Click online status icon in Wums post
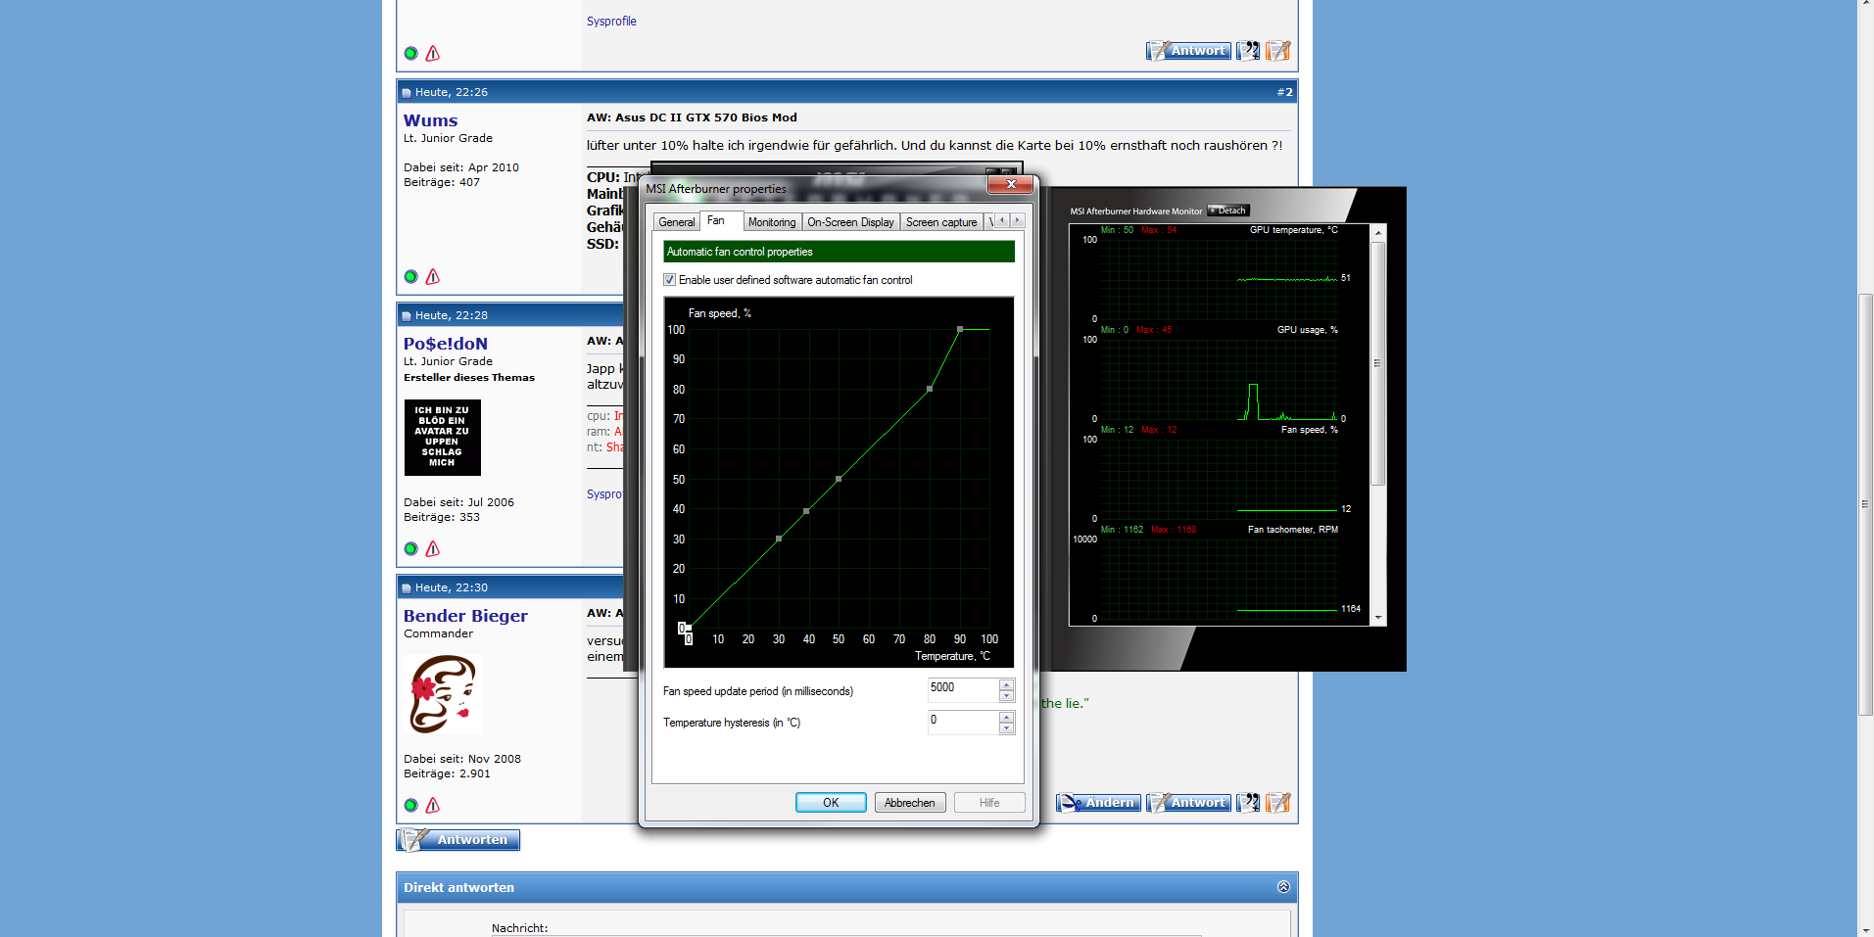 click(410, 277)
